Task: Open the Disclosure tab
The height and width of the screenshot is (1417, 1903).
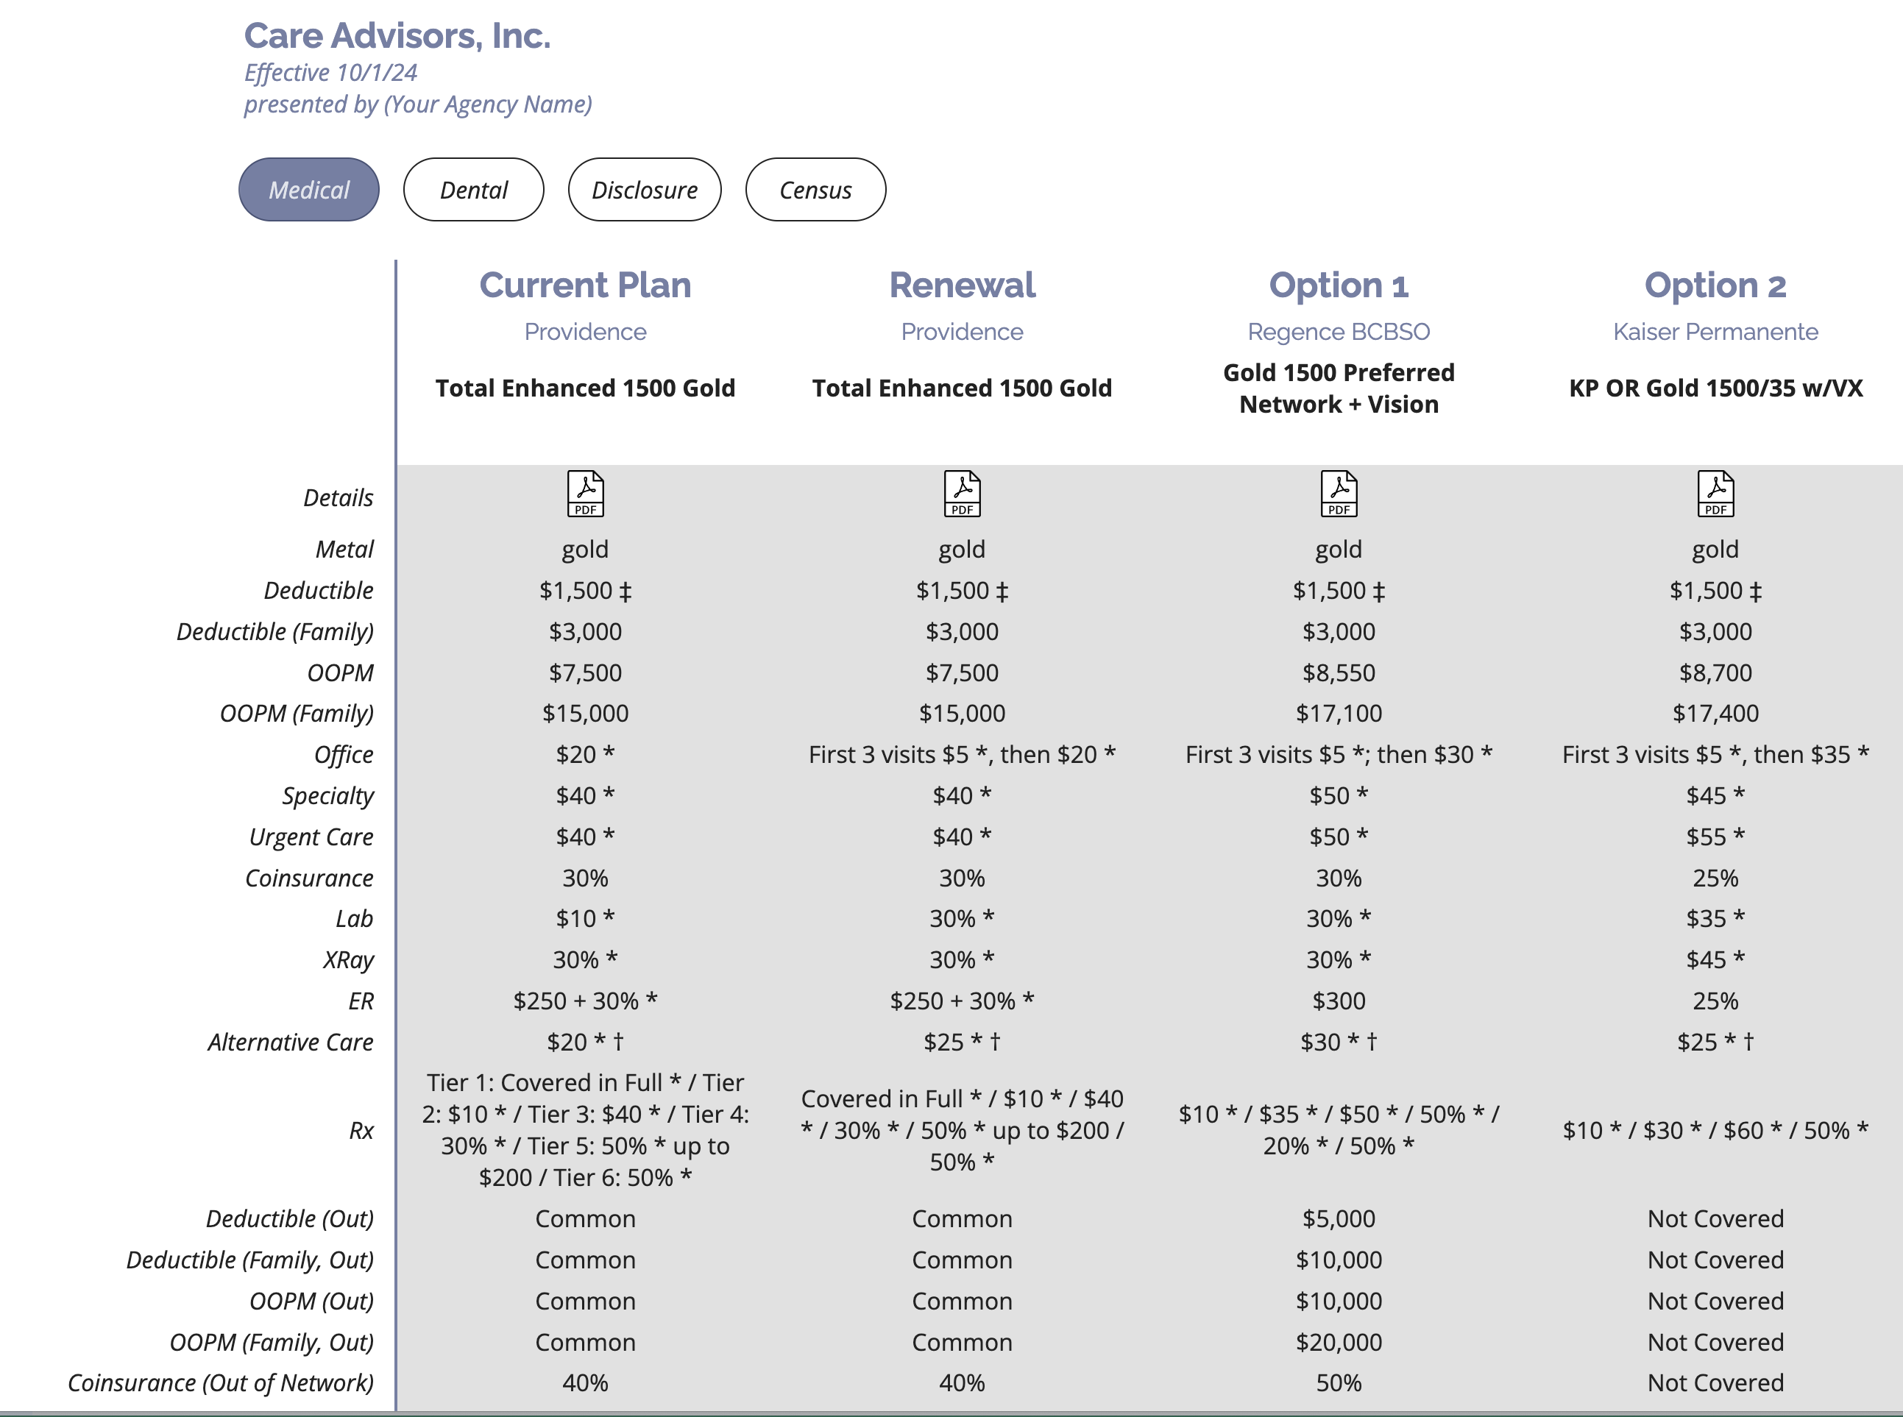Action: pos(645,190)
